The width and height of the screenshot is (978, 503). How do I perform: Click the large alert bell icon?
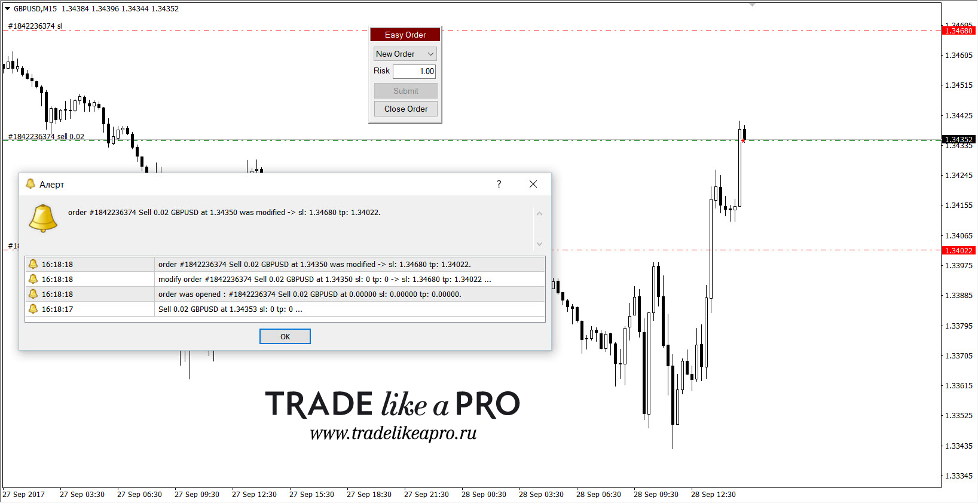point(43,218)
